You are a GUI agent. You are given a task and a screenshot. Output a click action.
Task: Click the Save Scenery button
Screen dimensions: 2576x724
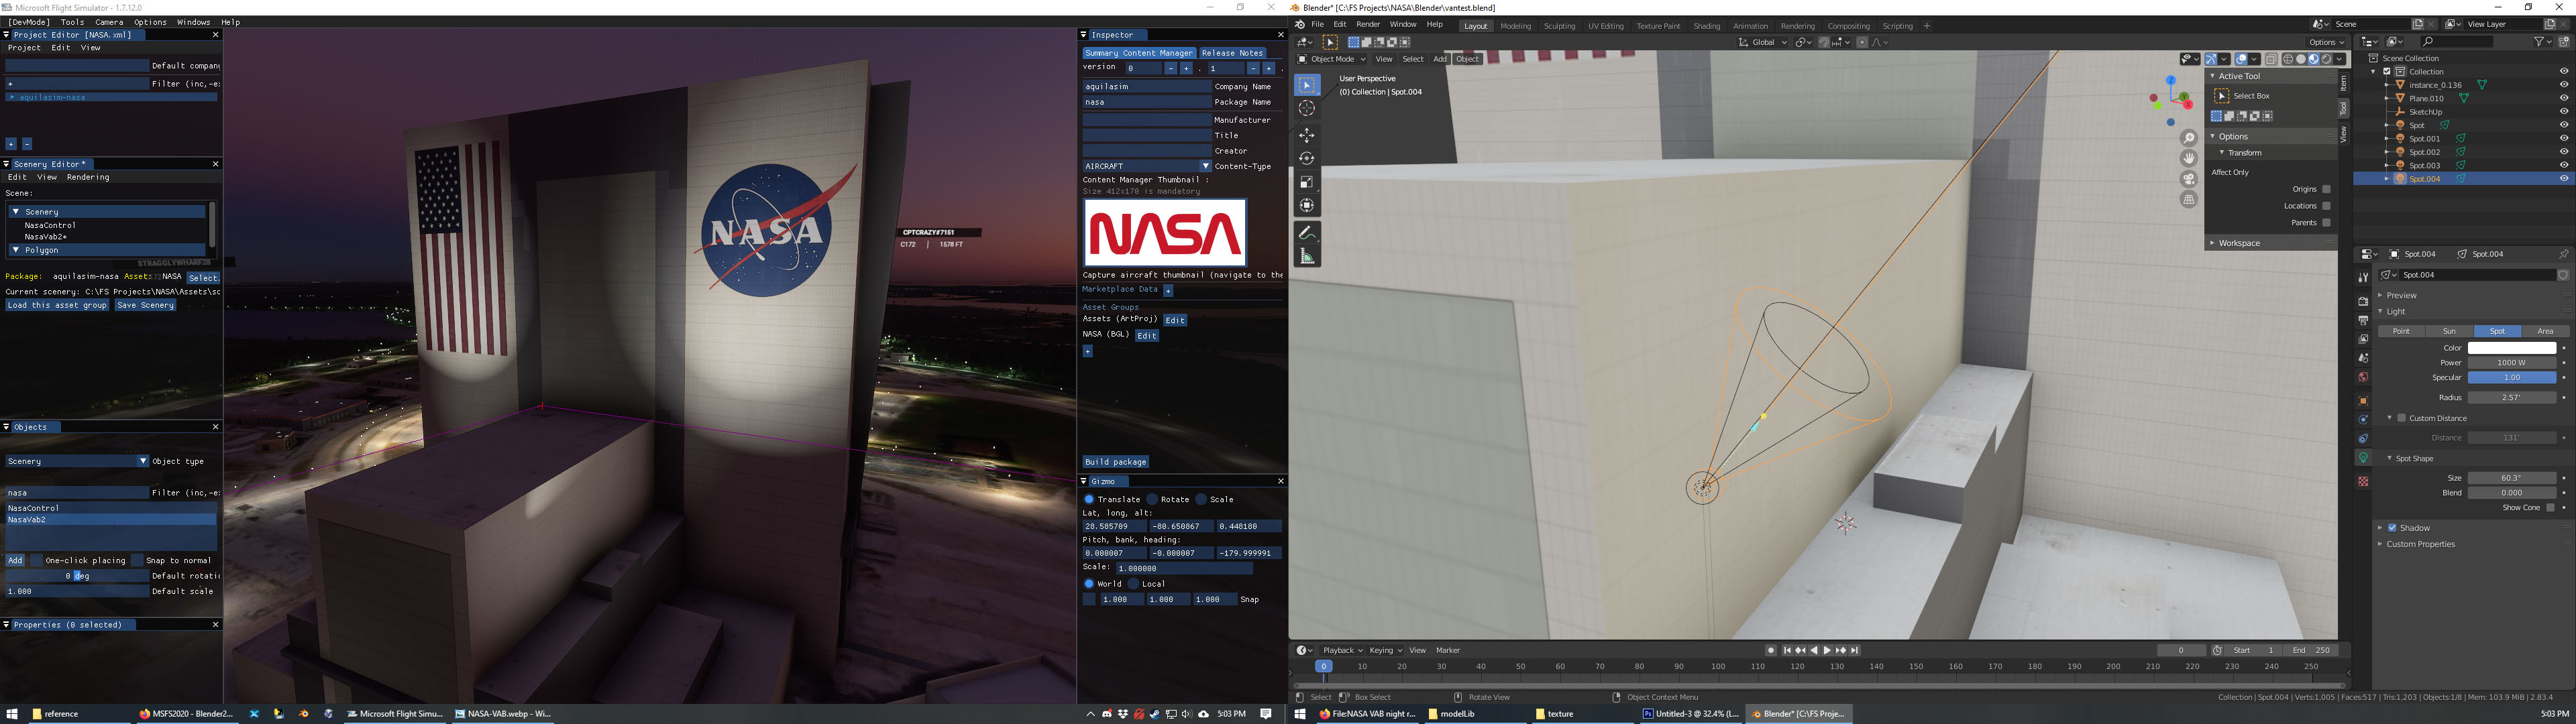coord(145,305)
